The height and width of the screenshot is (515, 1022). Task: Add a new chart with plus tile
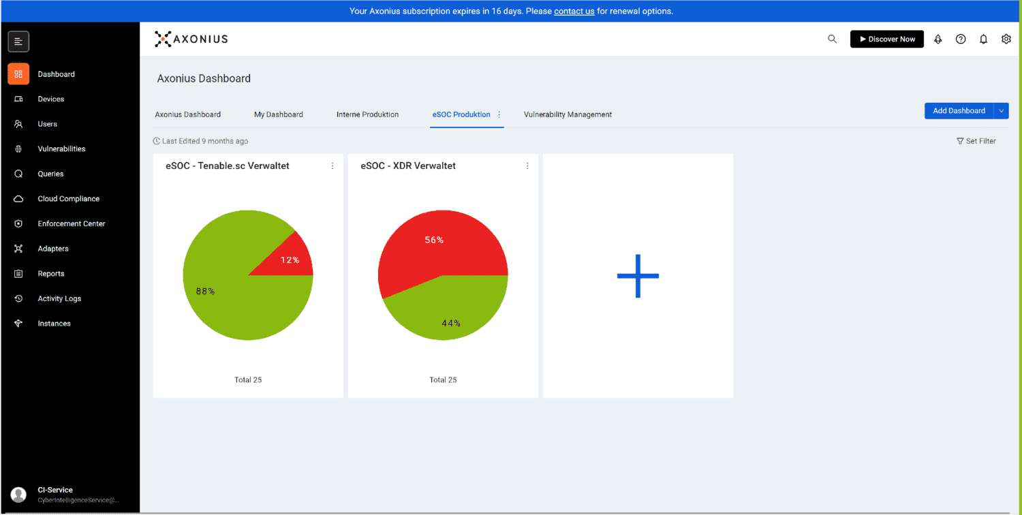[x=638, y=276]
